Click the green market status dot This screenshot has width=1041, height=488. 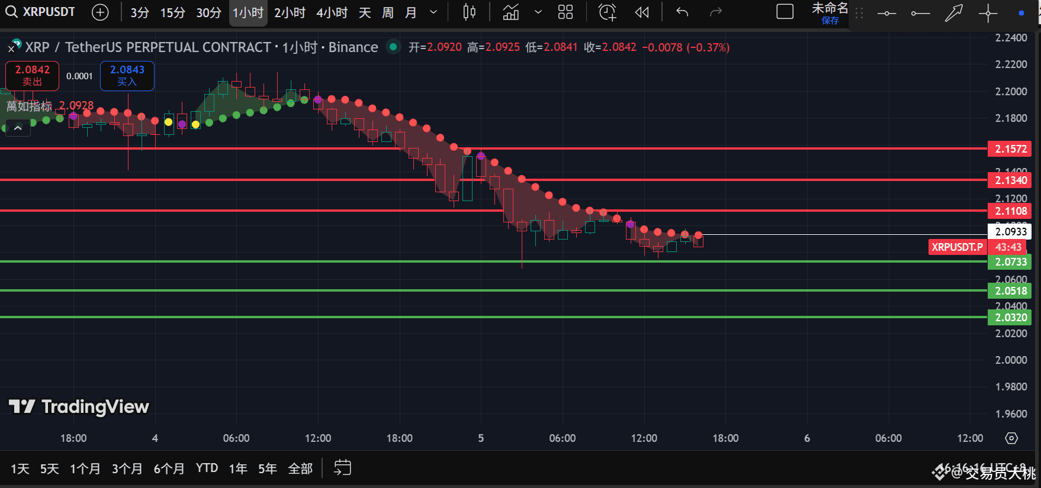393,47
